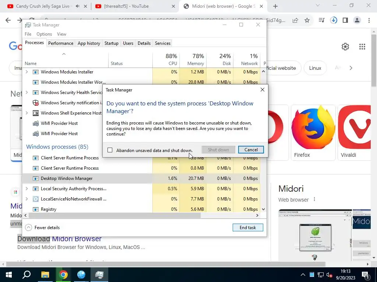Switch to the Performance tab
The width and height of the screenshot is (377, 282).
[61, 43]
